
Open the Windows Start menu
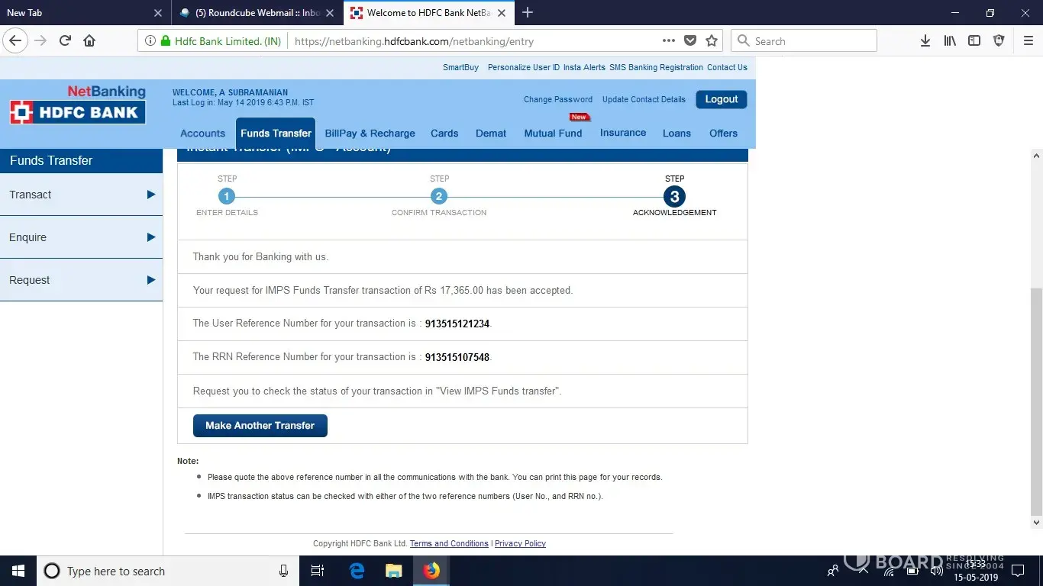(x=18, y=571)
